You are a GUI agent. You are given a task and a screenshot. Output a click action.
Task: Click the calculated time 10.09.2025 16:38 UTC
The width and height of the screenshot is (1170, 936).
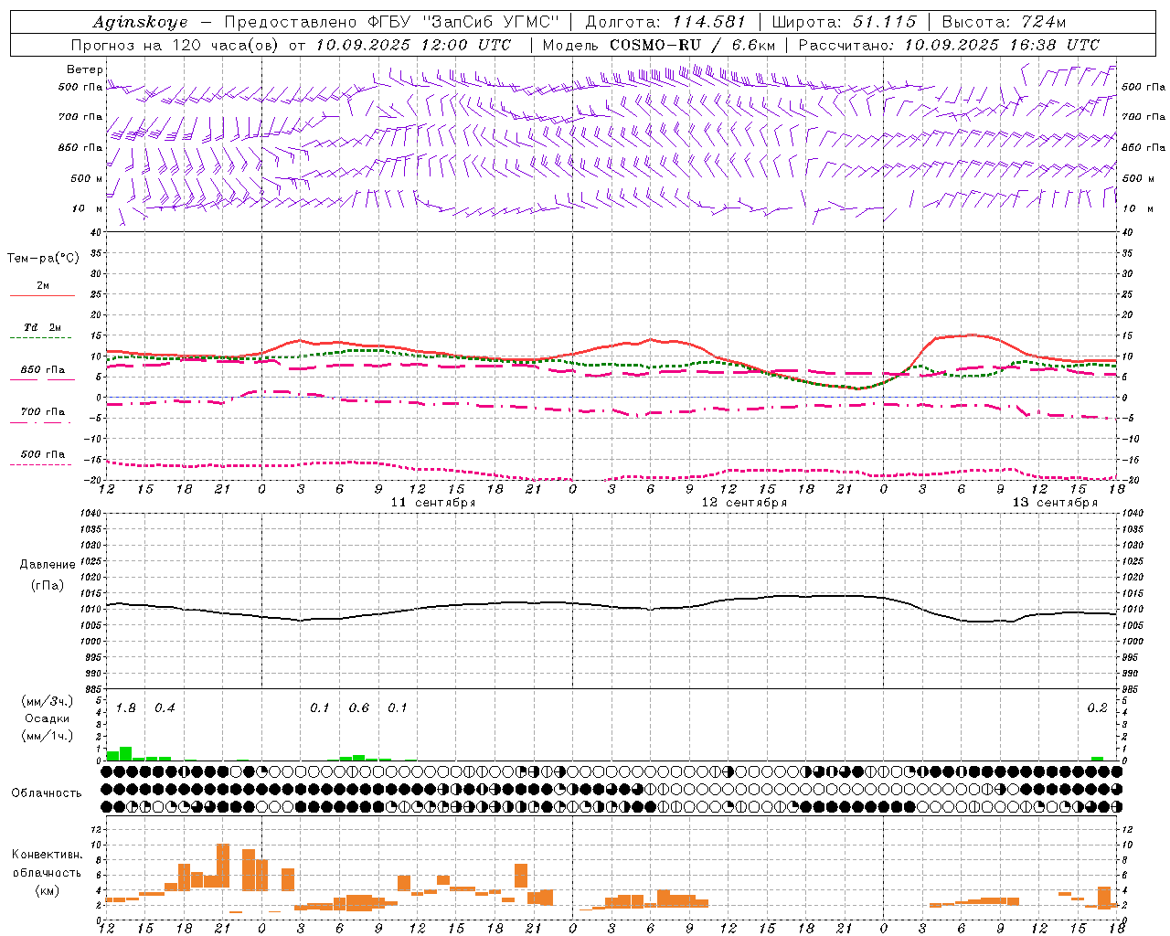(x=1002, y=45)
